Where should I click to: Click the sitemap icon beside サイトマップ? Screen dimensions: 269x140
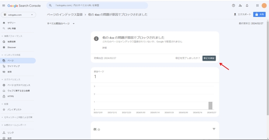(x=4, y=66)
